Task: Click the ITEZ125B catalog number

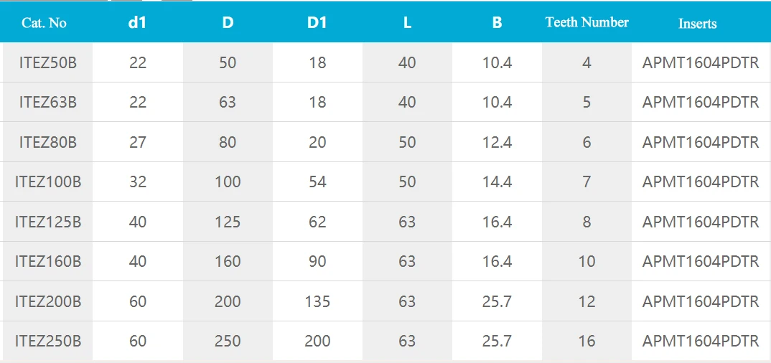Action: 47,222
